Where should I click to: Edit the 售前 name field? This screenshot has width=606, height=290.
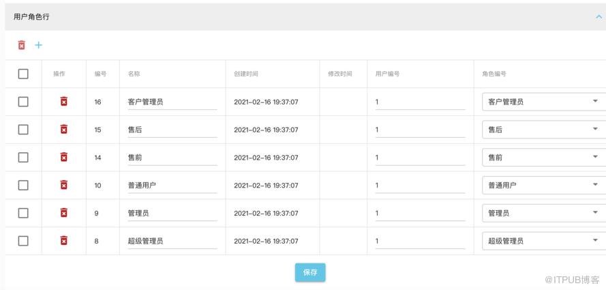click(x=172, y=158)
